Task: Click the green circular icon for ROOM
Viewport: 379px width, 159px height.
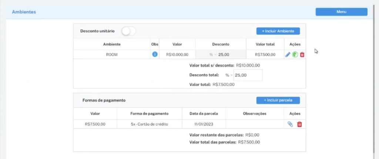Action: [x=295, y=55]
